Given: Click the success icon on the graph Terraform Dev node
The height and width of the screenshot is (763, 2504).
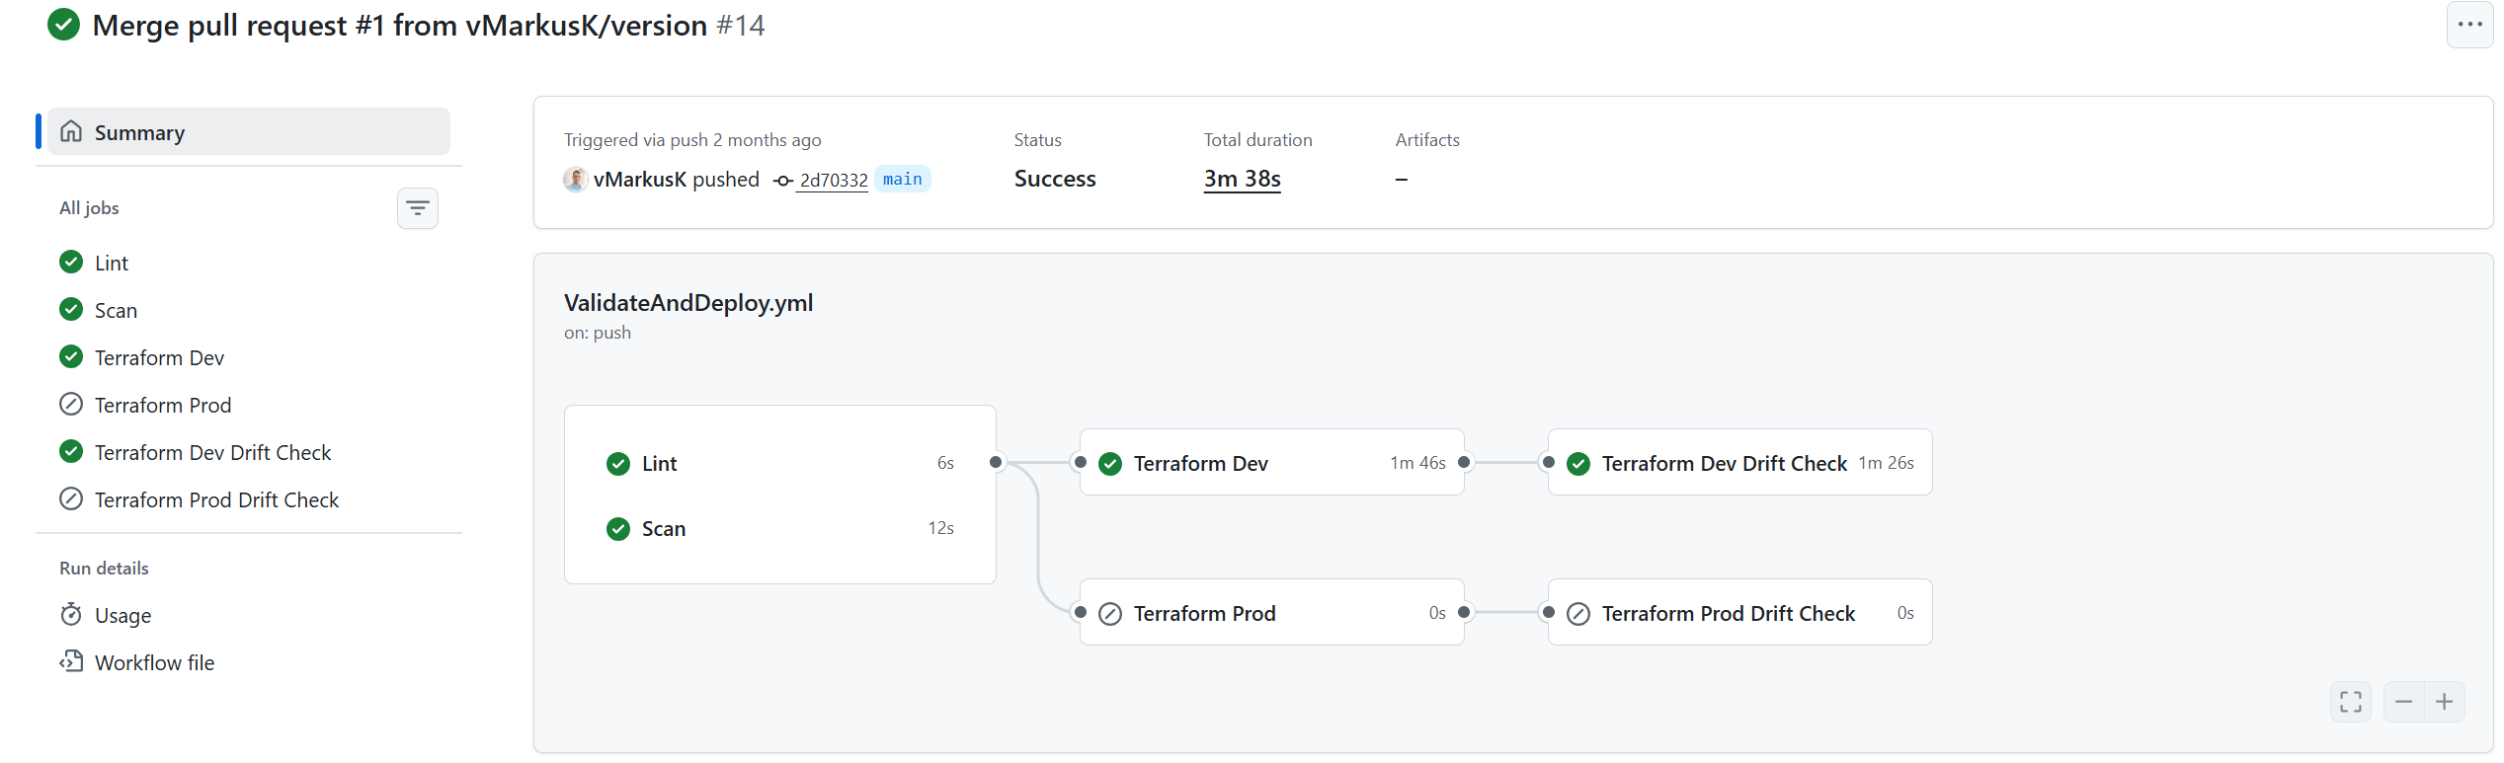Looking at the screenshot, I should pyautogui.click(x=1110, y=463).
